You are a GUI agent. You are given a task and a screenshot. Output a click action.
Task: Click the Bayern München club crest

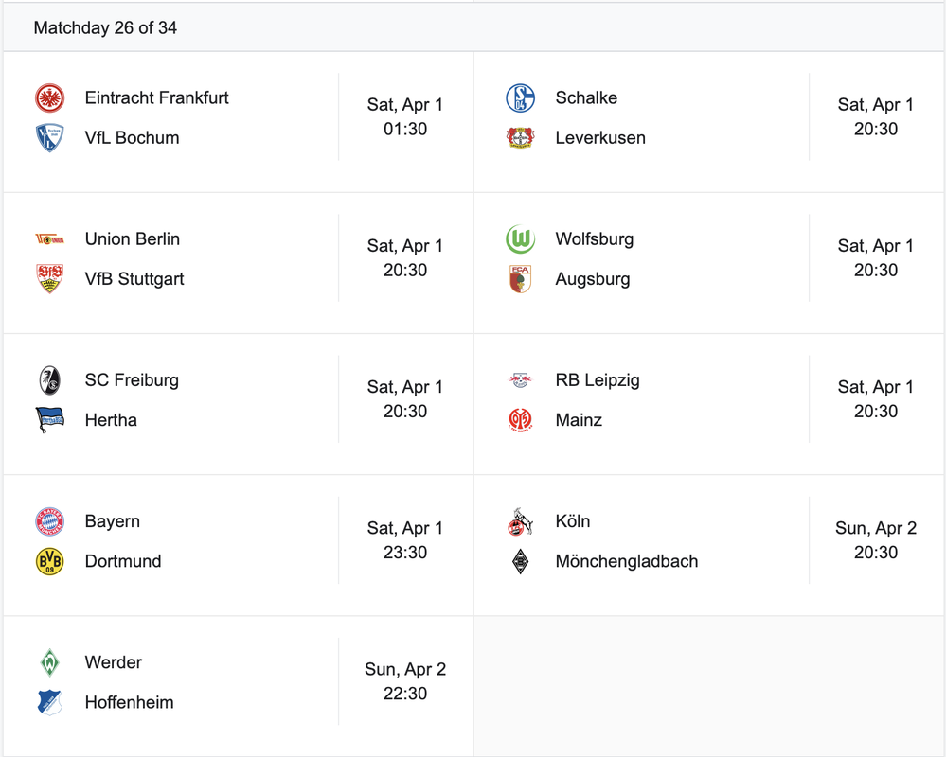coord(49,521)
